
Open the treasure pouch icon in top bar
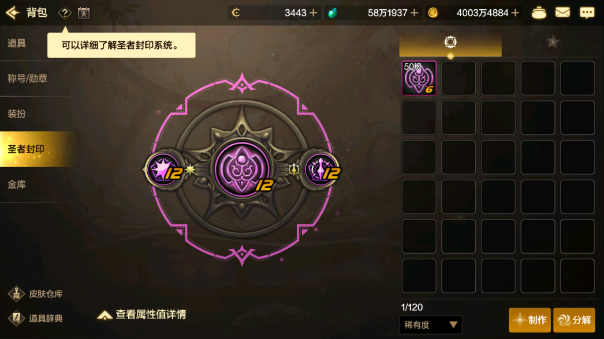pos(539,13)
